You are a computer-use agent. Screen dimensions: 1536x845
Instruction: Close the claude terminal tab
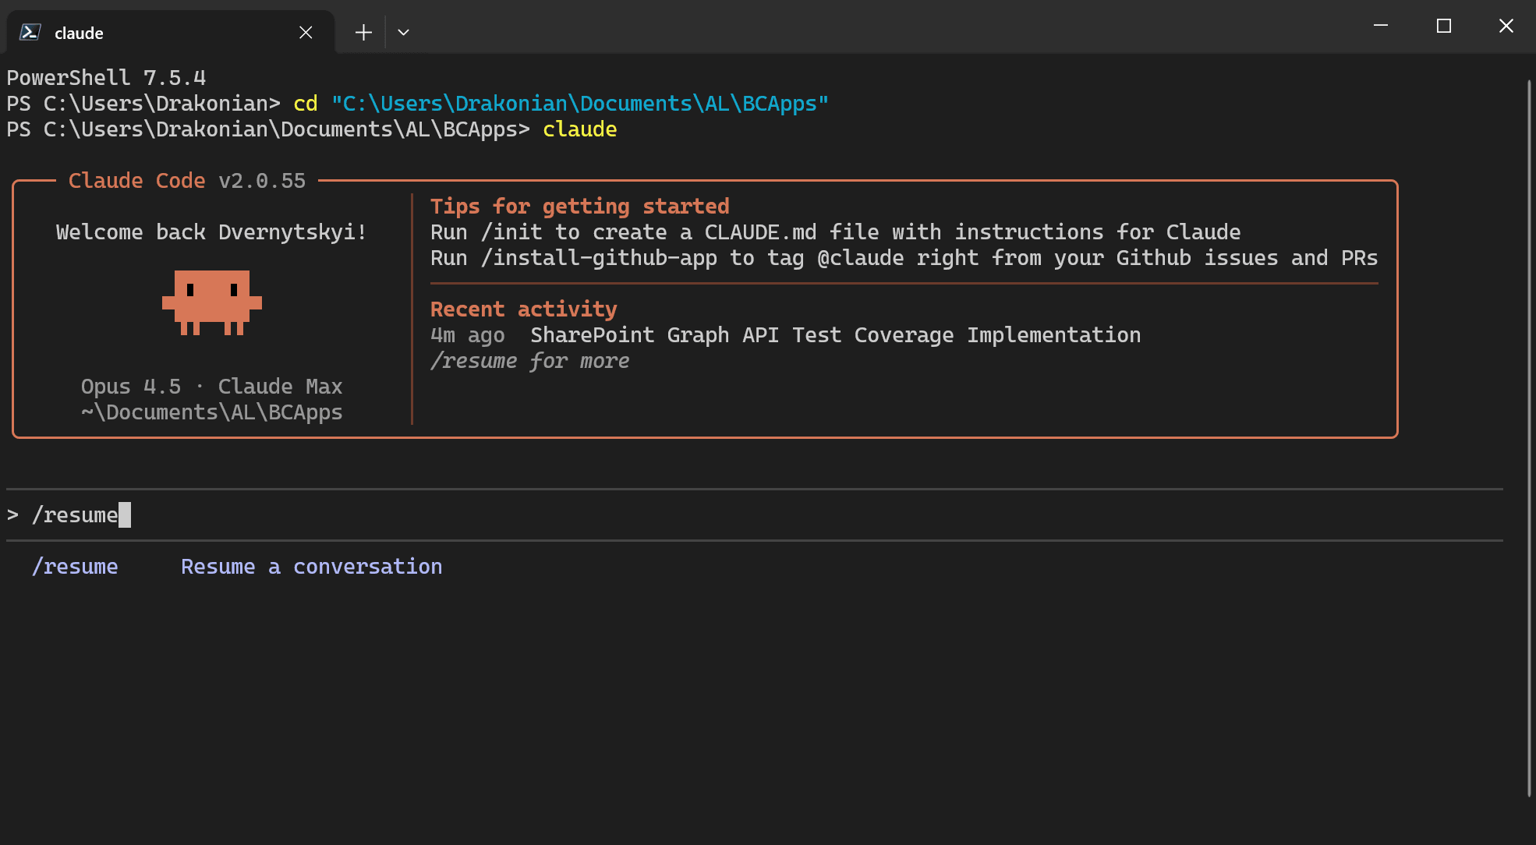(306, 32)
